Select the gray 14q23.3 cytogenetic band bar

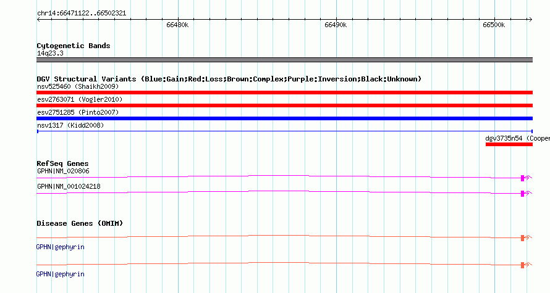tap(284, 60)
